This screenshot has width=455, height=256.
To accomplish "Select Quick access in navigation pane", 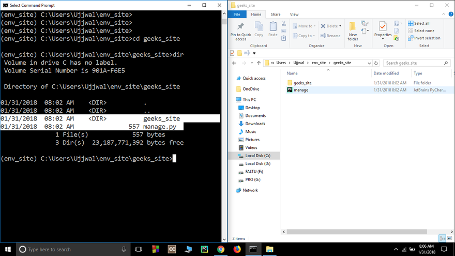I will (251, 79).
